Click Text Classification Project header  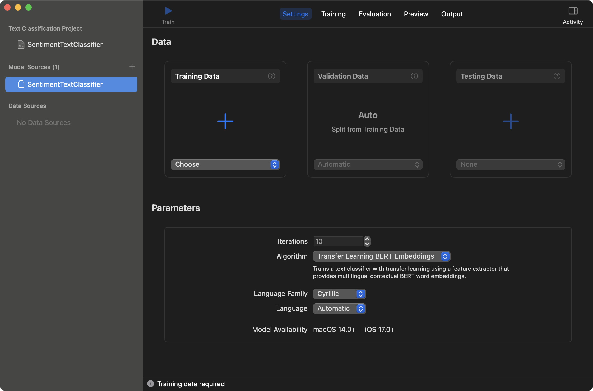pos(45,28)
